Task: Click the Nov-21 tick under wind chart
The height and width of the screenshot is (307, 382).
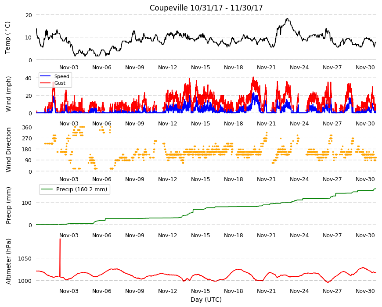Action: (266, 123)
